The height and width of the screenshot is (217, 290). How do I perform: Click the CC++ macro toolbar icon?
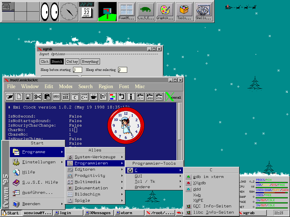(140, 97)
